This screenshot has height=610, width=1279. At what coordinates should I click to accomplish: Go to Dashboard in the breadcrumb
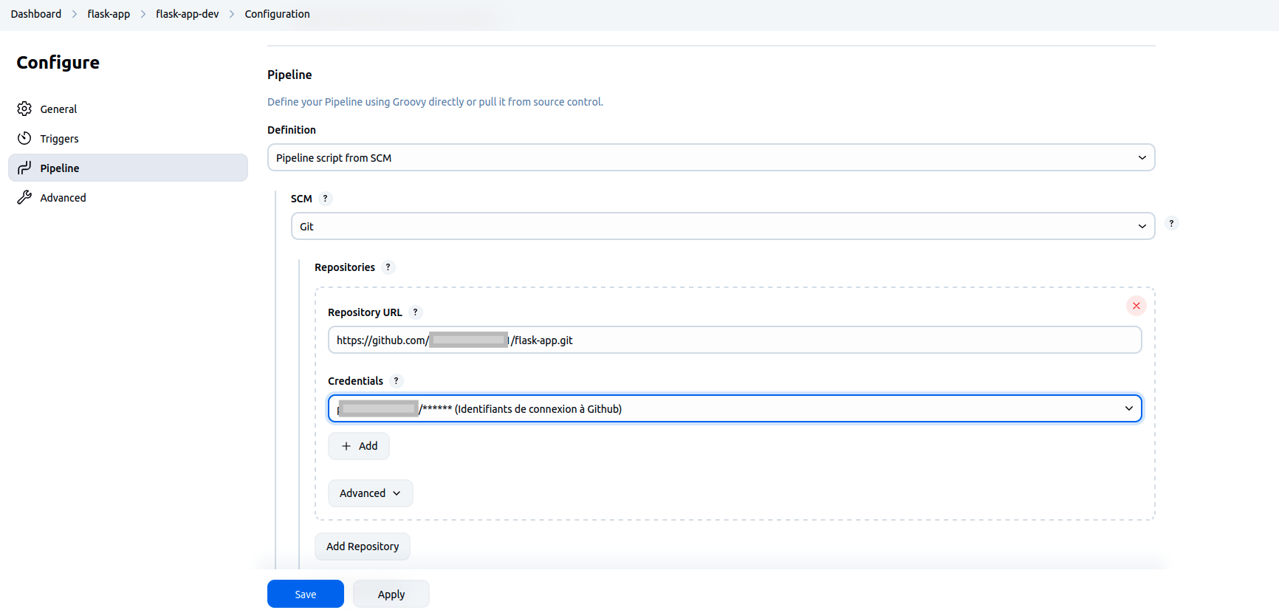pos(36,14)
